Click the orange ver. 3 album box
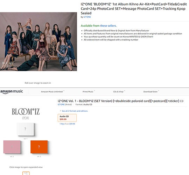The width and height of the screenshot is (189, 175). tap(39, 147)
